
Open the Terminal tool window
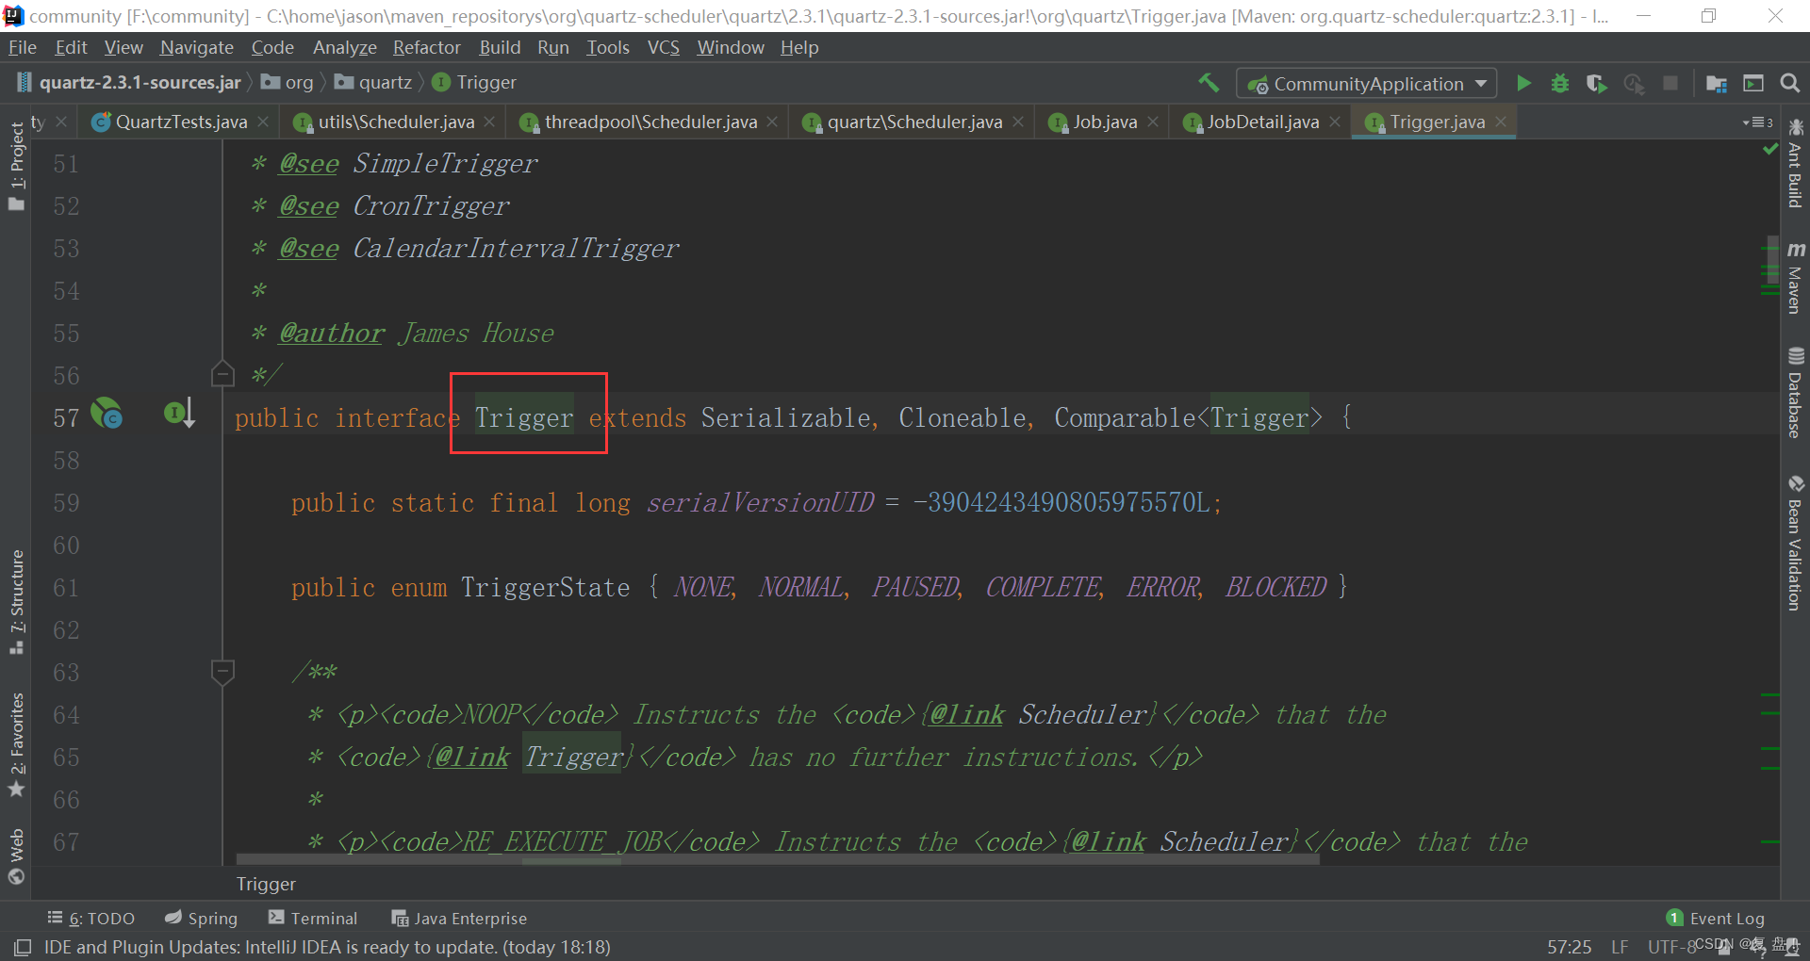coord(313,919)
